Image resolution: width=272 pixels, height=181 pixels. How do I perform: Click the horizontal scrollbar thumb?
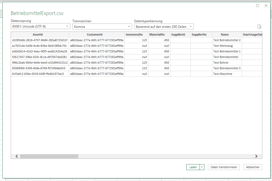coord(49,156)
